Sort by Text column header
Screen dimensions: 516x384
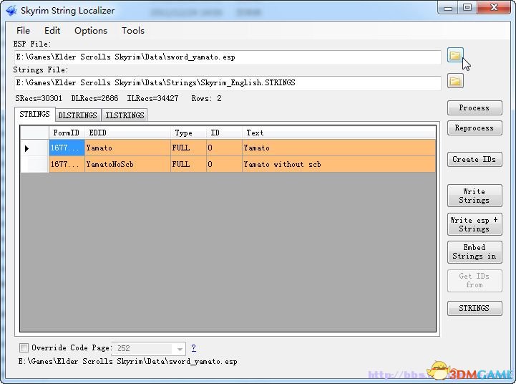click(339, 133)
